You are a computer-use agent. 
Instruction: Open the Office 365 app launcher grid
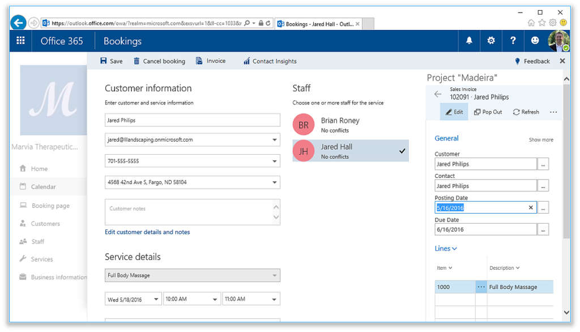(x=21, y=41)
